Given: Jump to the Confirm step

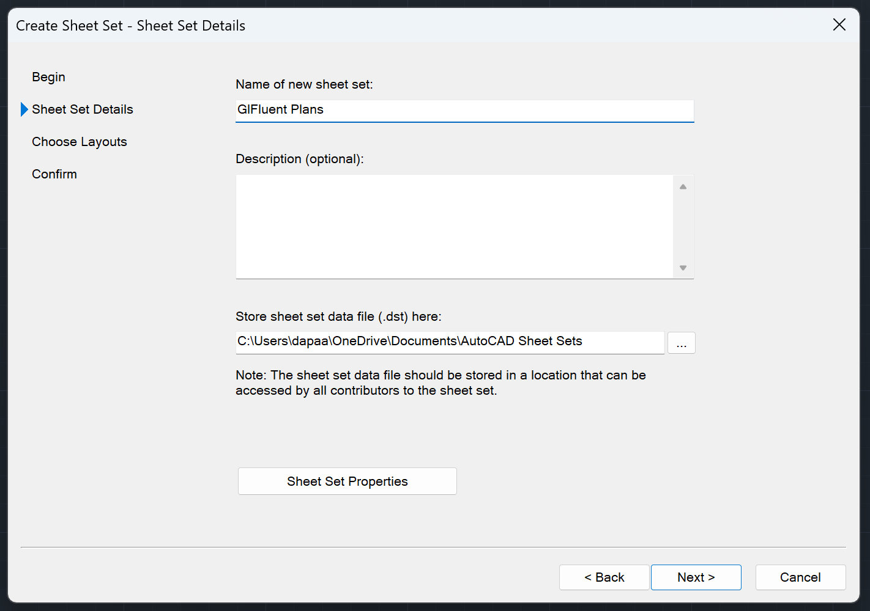Looking at the screenshot, I should (54, 174).
